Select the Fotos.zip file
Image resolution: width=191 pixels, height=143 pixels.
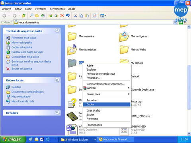[136, 102]
